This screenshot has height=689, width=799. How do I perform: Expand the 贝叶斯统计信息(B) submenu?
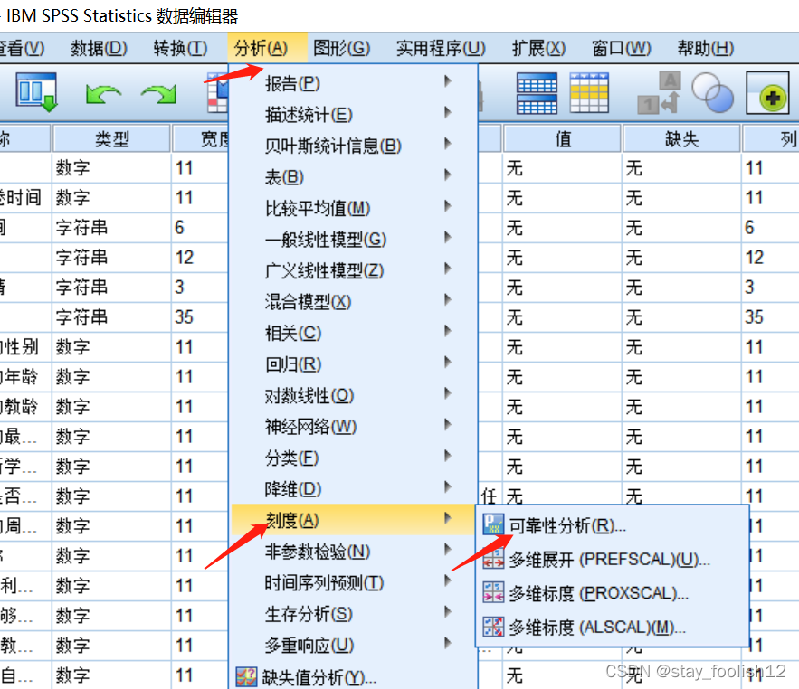(x=353, y=146)
